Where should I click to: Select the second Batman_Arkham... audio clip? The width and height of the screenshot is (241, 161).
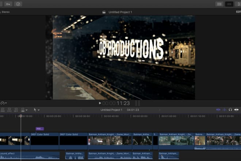coord(142,156)
